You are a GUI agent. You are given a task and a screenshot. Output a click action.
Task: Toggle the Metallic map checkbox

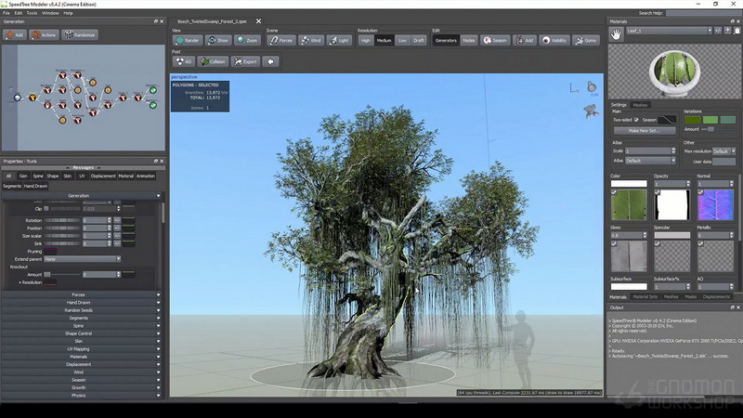[701, 243]
